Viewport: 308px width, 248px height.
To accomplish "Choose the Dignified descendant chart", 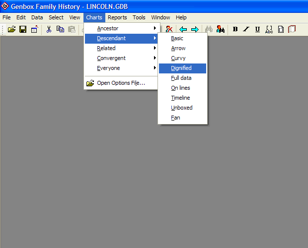I will tap(182, 68).
